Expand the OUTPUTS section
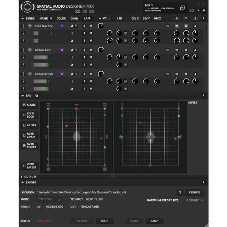 22,177
